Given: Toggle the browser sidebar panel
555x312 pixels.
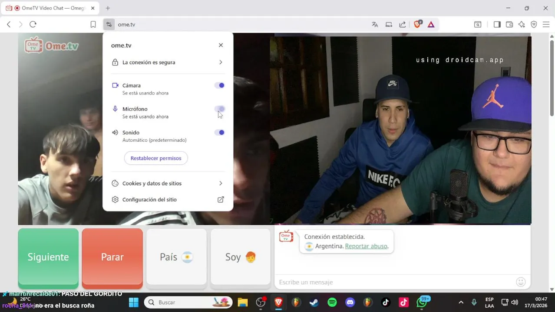Looking at the screenshot, I should point(497,25).
